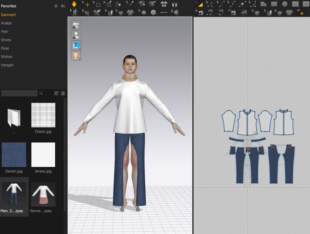This screenshot has height=234, width=310.
Task: Open the Favorites library section
Action: tap(9, 6)
